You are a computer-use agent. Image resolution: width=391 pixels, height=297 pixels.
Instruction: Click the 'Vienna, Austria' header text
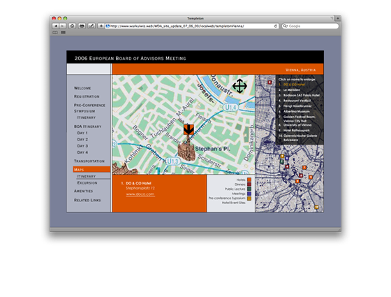[x=300, y=70]
